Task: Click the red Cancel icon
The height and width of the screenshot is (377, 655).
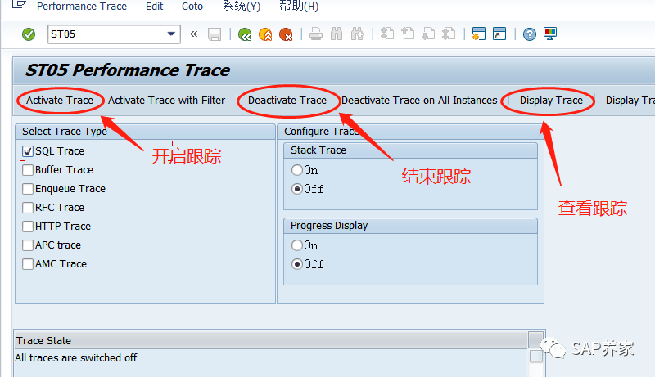Action: [286, 34]
